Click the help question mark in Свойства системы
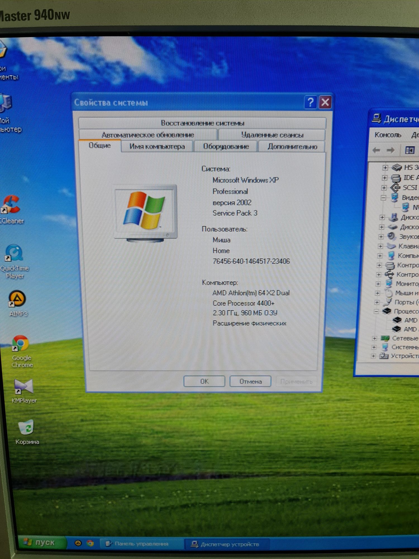This screenshot has height=559, width=419. pyautogui.click(x=311, y=103)
